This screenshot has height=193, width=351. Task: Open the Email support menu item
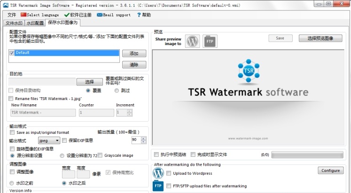[x=114, y=15]
